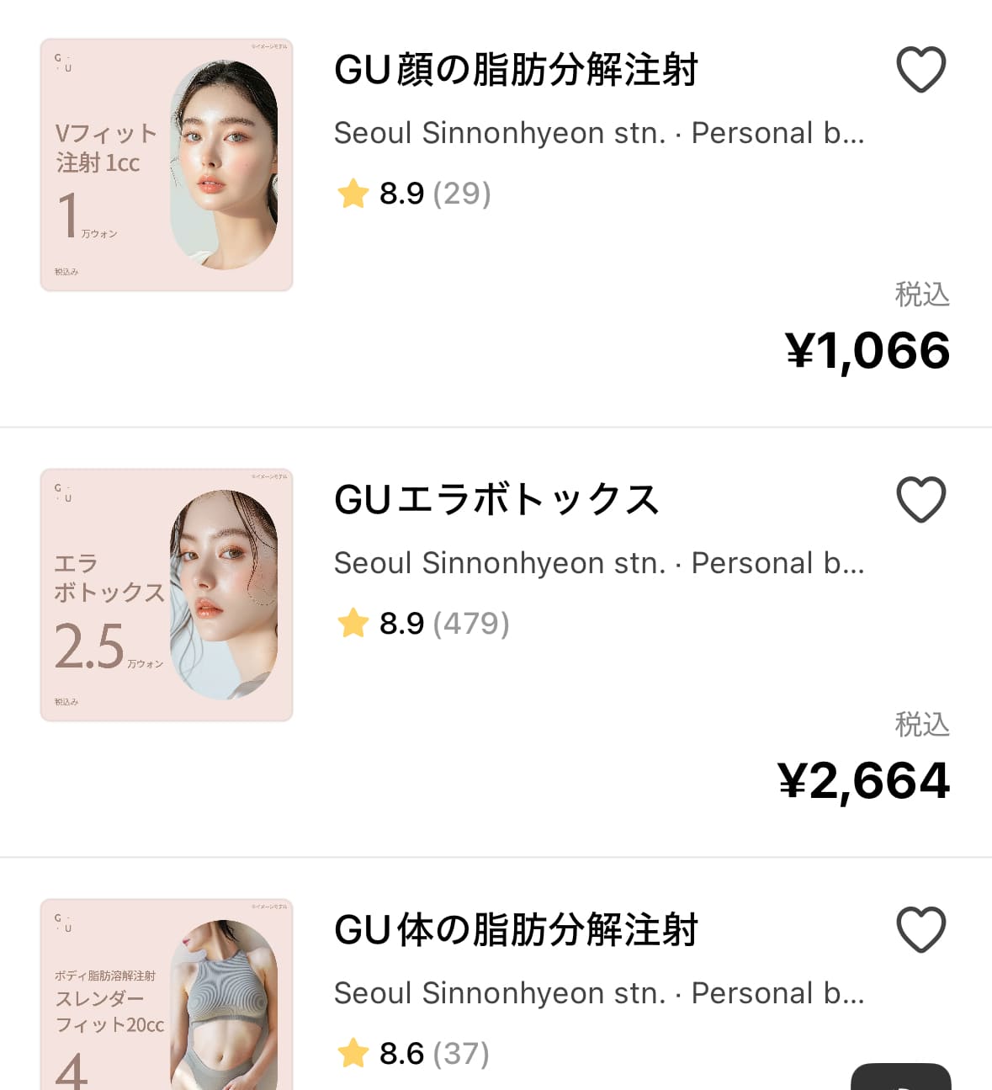Open GU体の脂肪分解注射 title
Image resolution: width=992 pixels, height=1090 pixels.
pyautogui.click(x=516, y=930)
